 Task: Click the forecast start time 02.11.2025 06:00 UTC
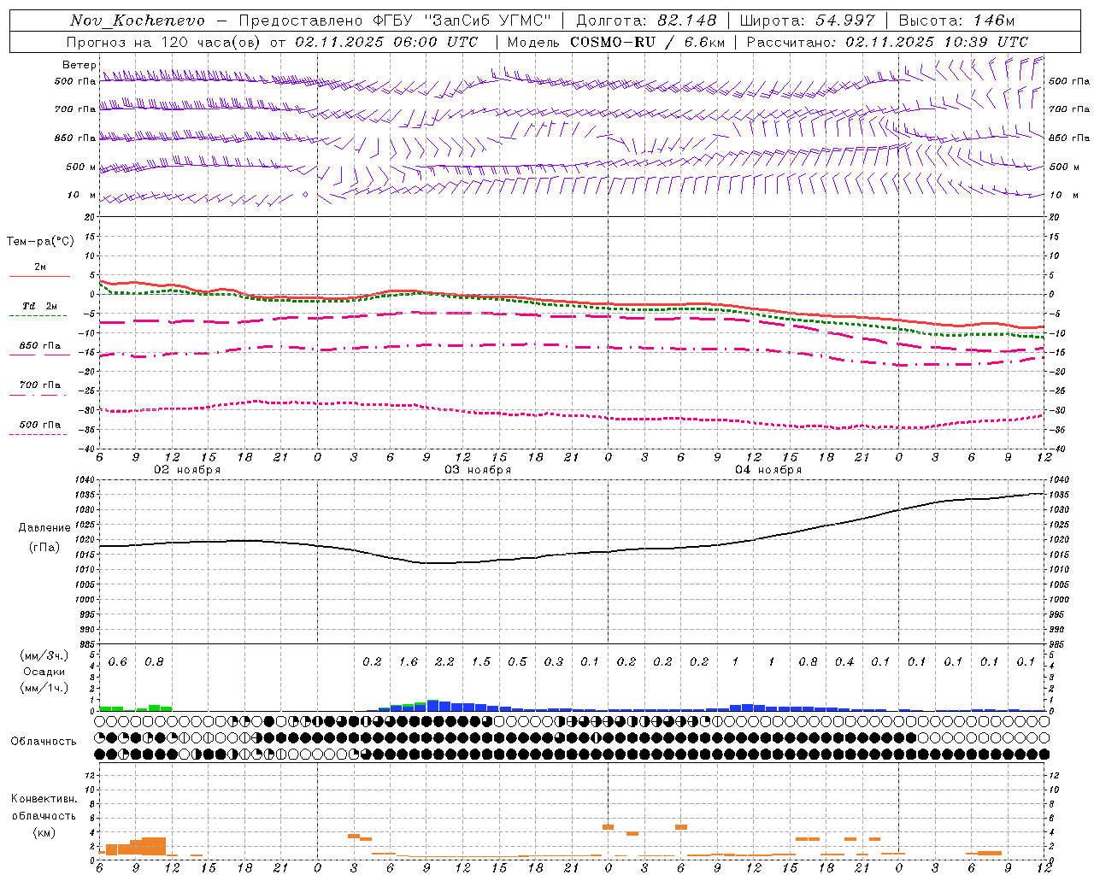pyautogui.click(x=386, y=42)
